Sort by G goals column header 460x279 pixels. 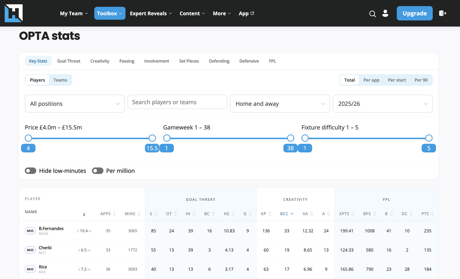248,214
